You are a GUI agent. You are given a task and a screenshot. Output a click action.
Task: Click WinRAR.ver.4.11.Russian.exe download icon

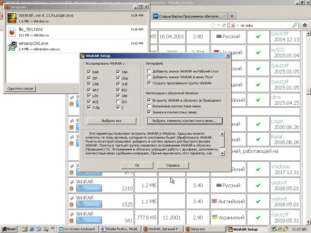pos(12,18)
